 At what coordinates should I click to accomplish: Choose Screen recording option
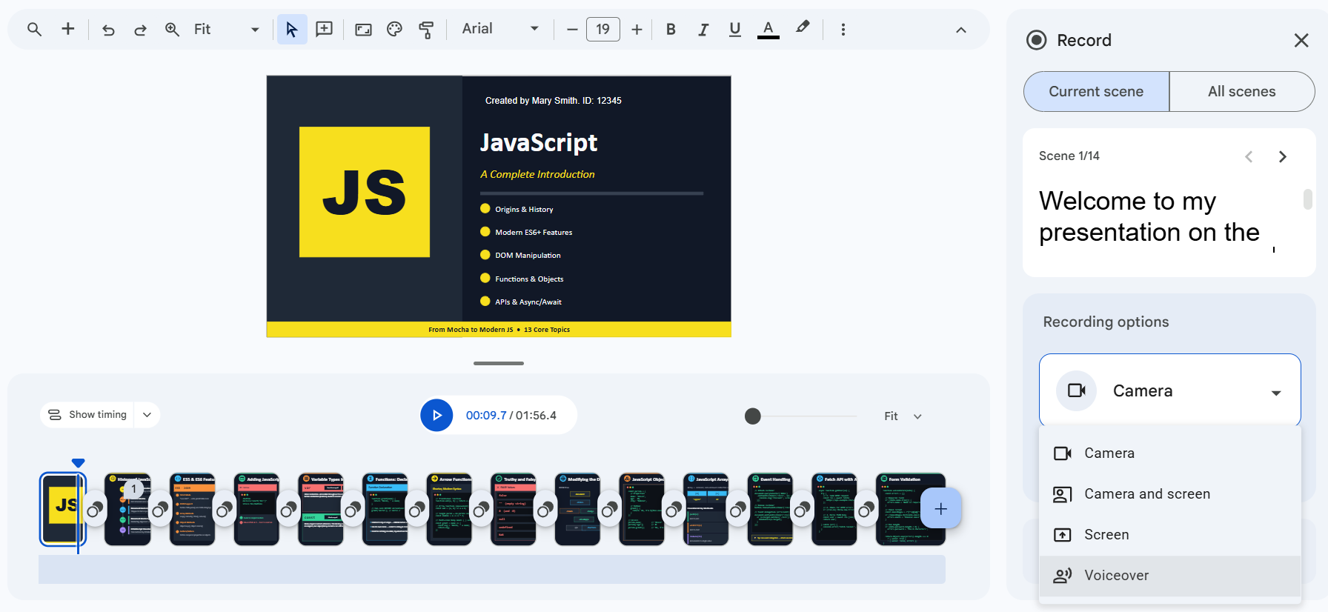click(x=1169, y=534)
